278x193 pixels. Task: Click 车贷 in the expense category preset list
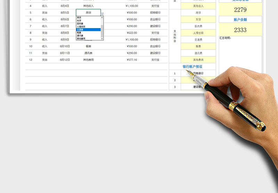tap(198, 19)
